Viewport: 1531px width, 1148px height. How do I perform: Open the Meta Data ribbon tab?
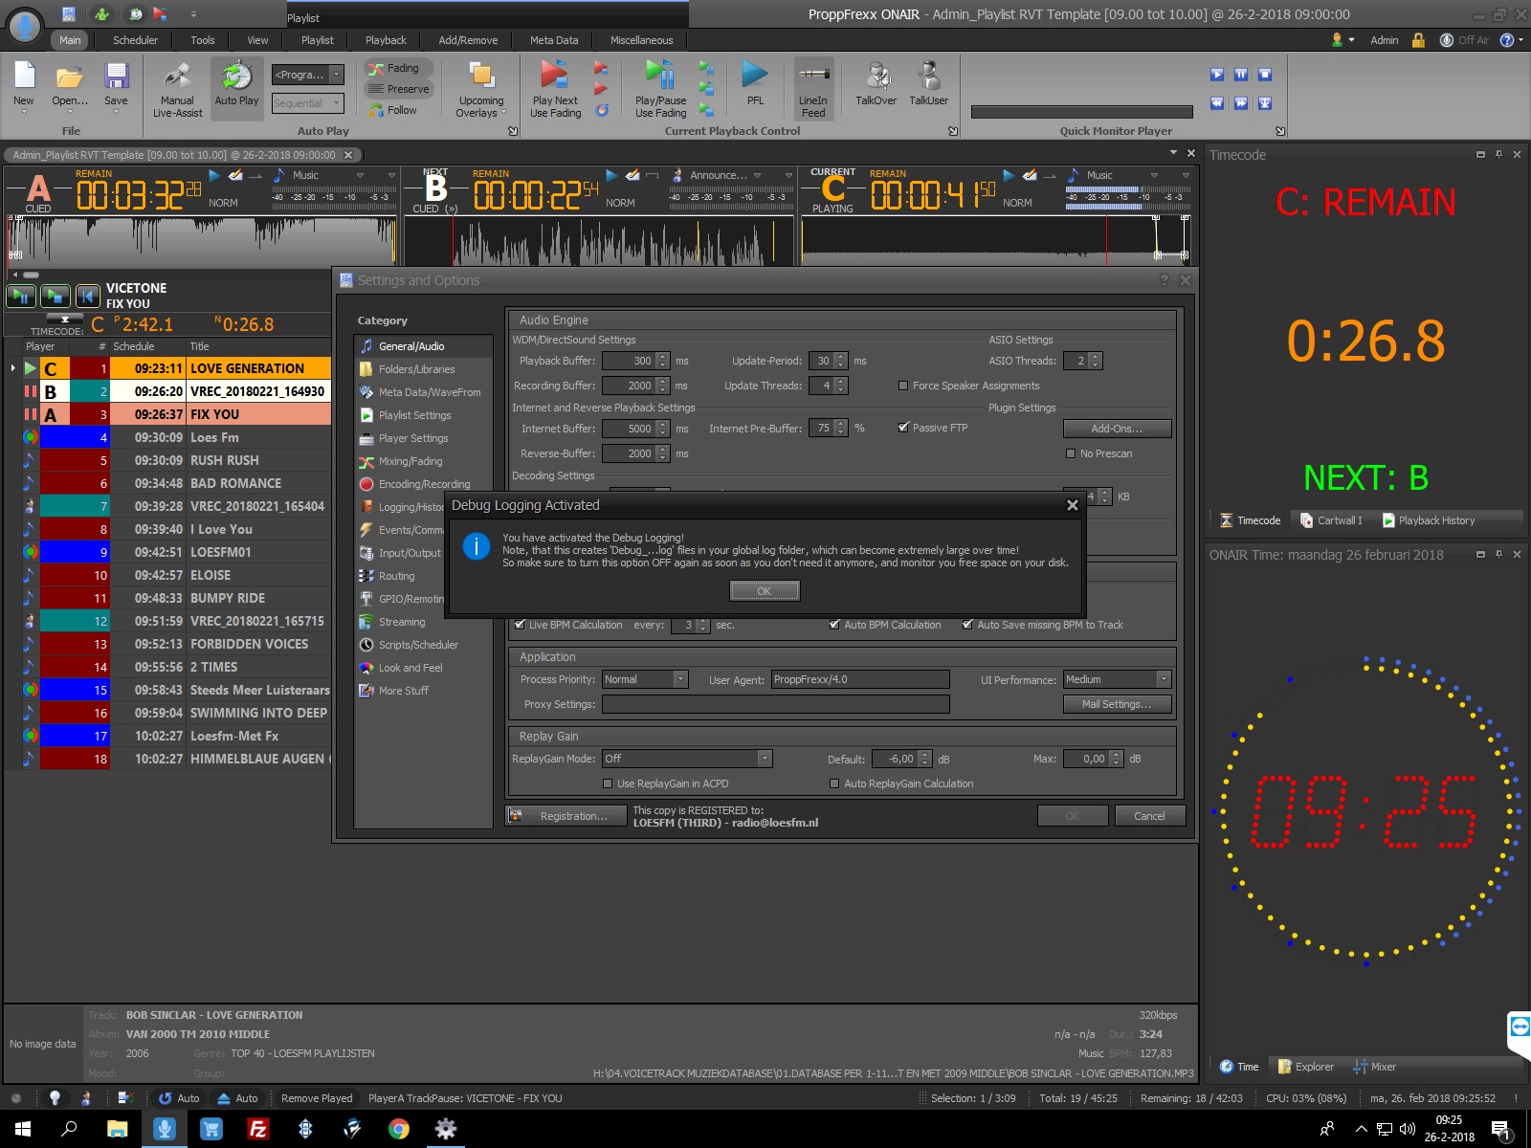[x=554, y=40]
